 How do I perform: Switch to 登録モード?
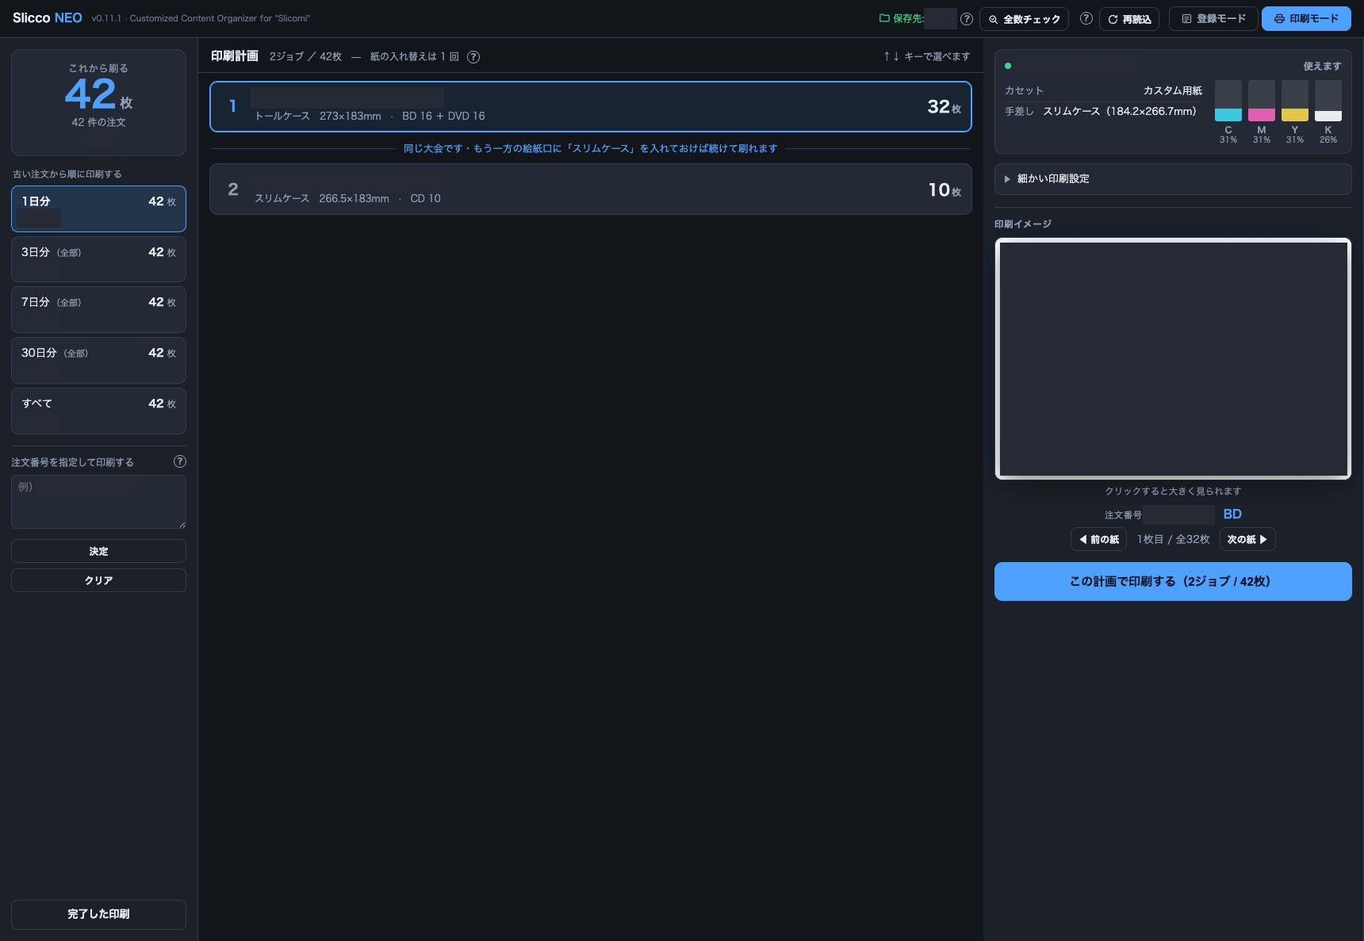pos(1213,18)
